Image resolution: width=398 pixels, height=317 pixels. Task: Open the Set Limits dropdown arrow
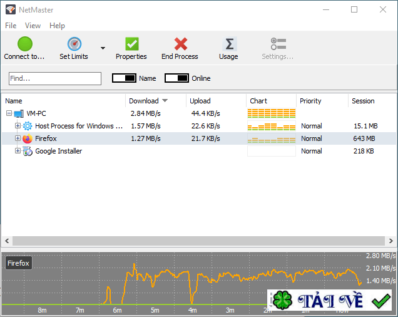point(103,48)
